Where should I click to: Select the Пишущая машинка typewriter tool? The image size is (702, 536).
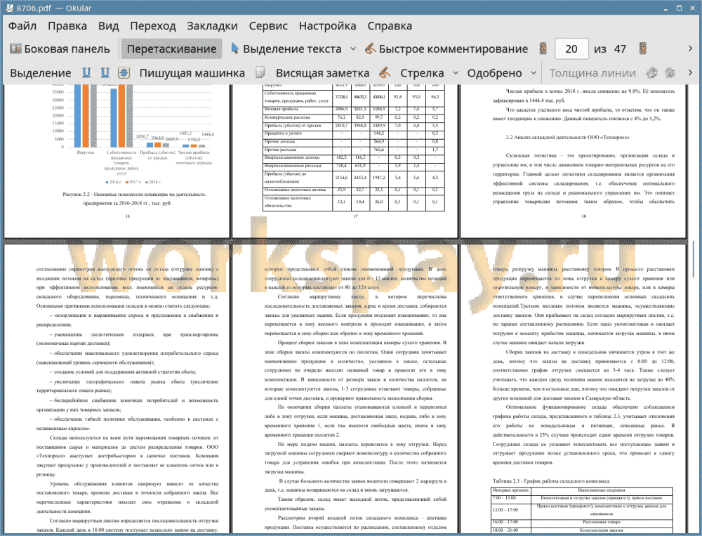click(192, 73)
